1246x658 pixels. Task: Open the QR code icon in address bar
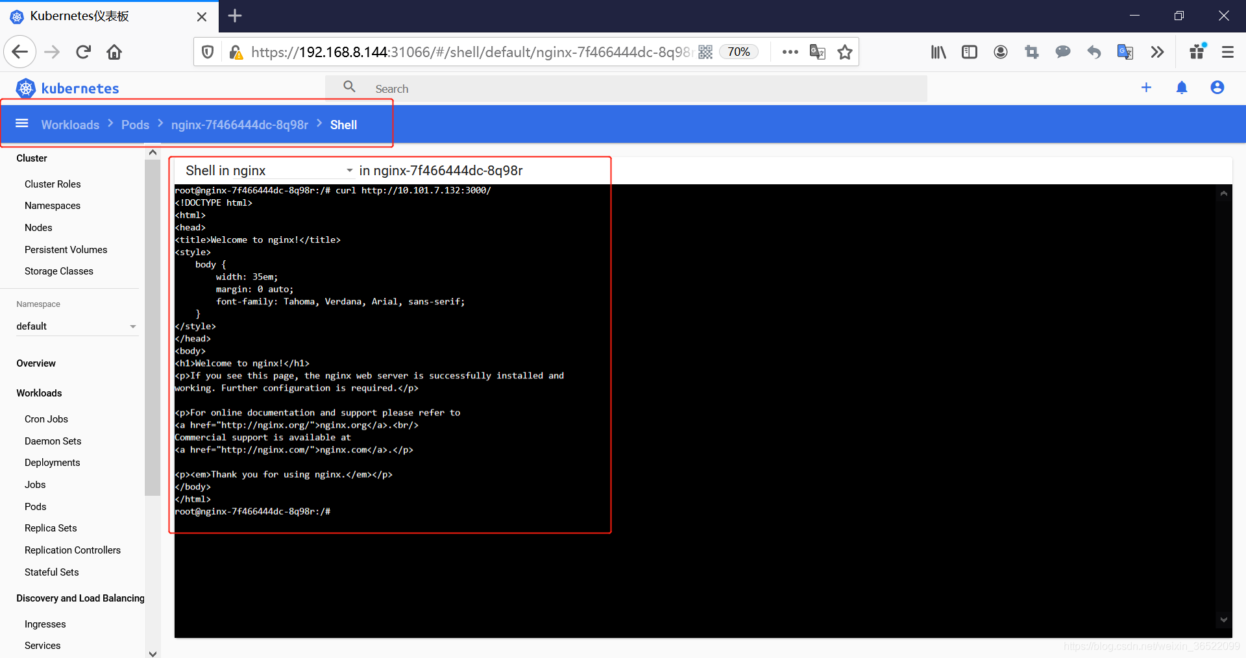pos(705,52)
